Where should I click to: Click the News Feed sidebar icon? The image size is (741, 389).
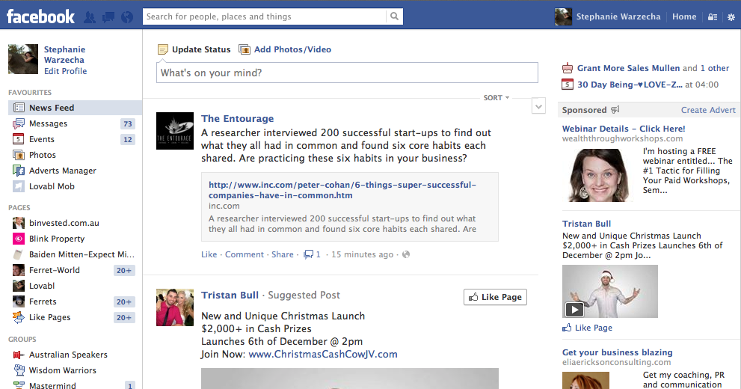click(19, 108)
